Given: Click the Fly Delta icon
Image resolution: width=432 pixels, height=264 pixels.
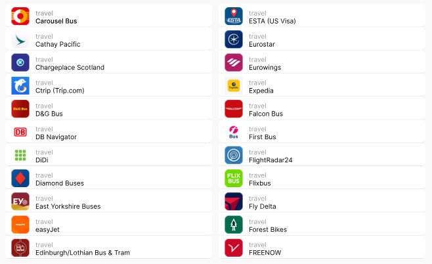Looking at the screenshot, I should [234, 202].
